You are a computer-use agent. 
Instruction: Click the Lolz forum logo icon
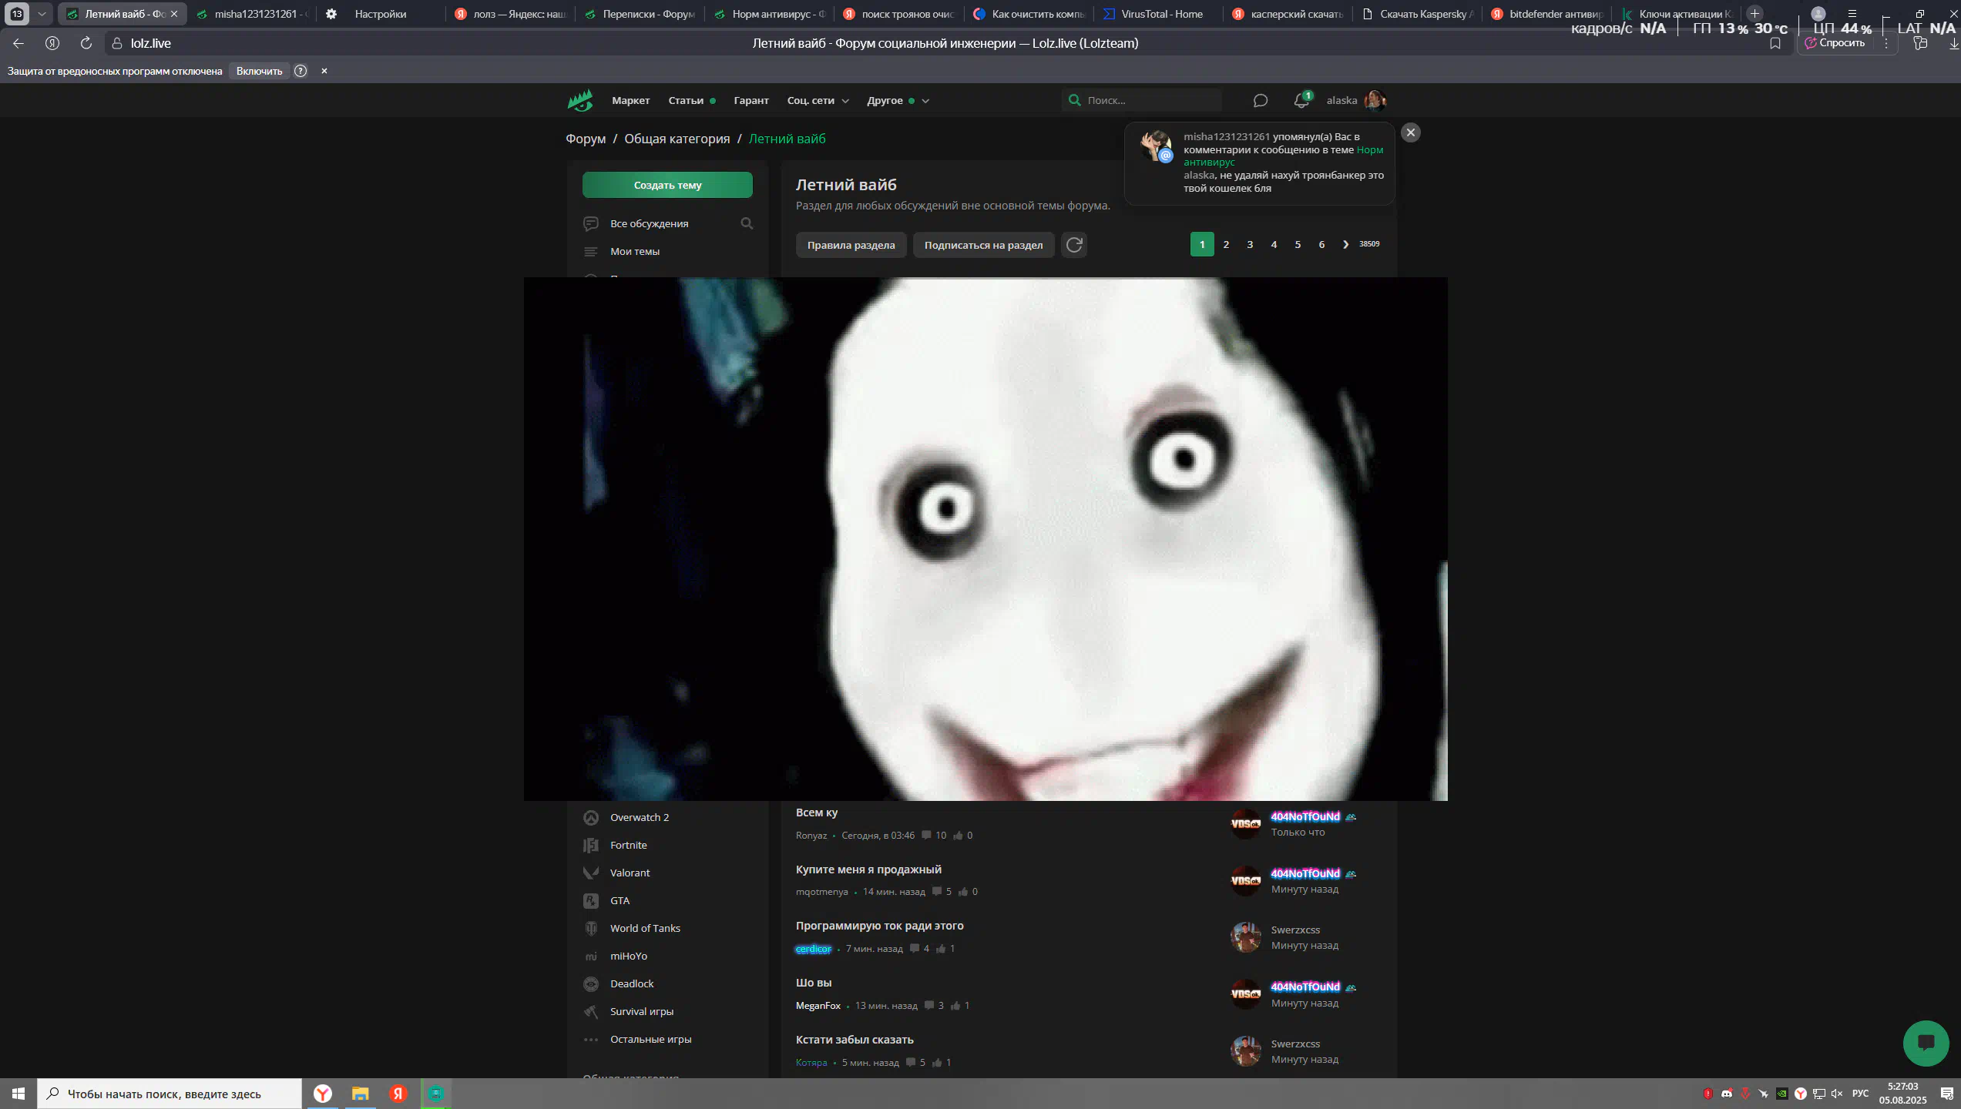pos(580,100)
